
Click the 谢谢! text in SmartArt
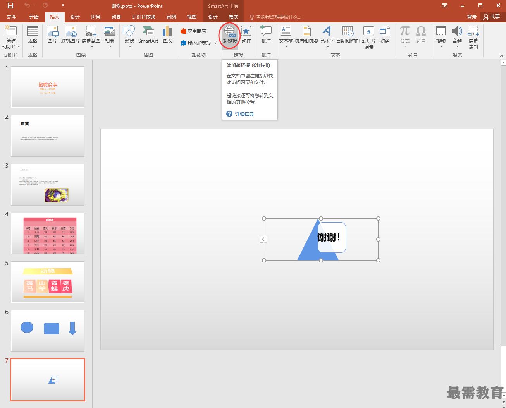[329, 237]
